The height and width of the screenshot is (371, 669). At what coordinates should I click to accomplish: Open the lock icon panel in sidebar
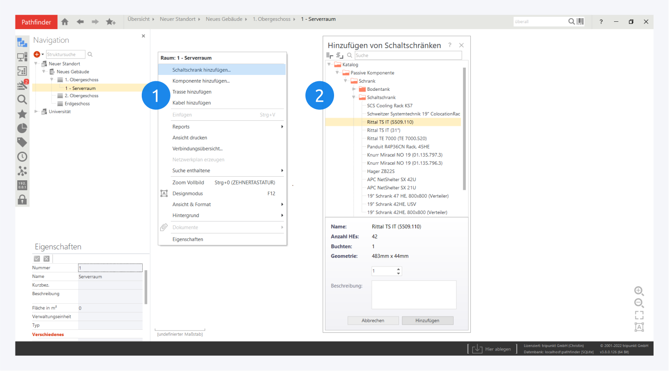point(22,200)
